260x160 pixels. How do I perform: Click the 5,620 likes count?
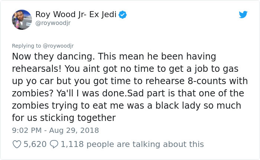point(35,144)
